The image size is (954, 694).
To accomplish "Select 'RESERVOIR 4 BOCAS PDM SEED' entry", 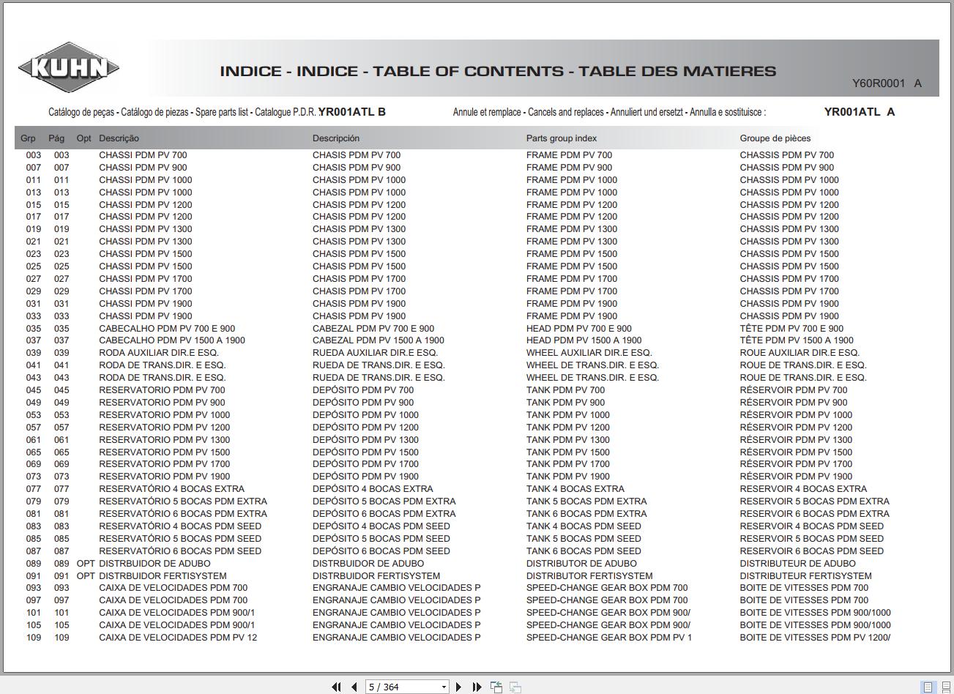I will [812, 526].
